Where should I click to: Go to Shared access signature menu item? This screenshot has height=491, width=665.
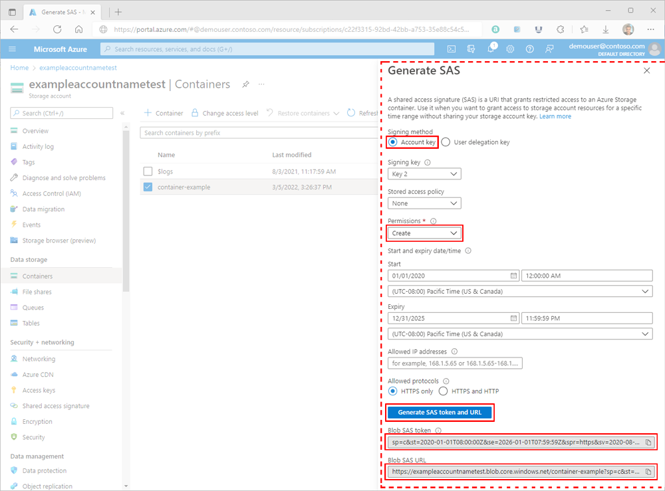[56, 406]
